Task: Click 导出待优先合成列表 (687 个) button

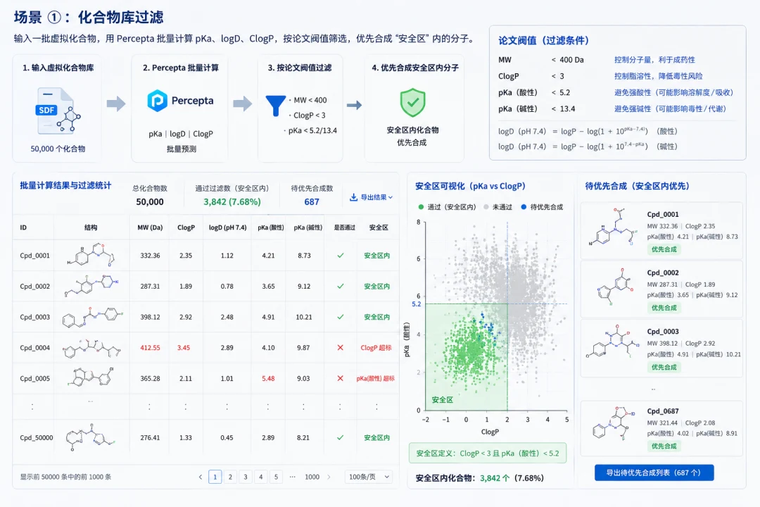Action: tap(654, 472)
